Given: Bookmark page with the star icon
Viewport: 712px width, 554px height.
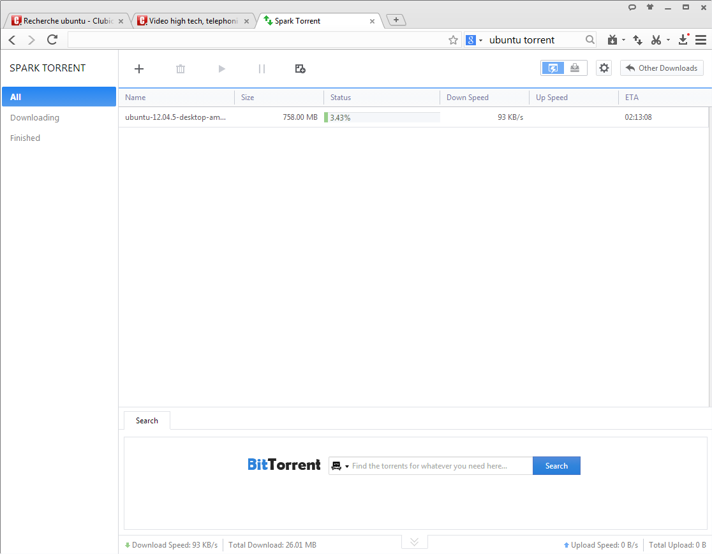Looking at the screenshot, I should 453,40.
